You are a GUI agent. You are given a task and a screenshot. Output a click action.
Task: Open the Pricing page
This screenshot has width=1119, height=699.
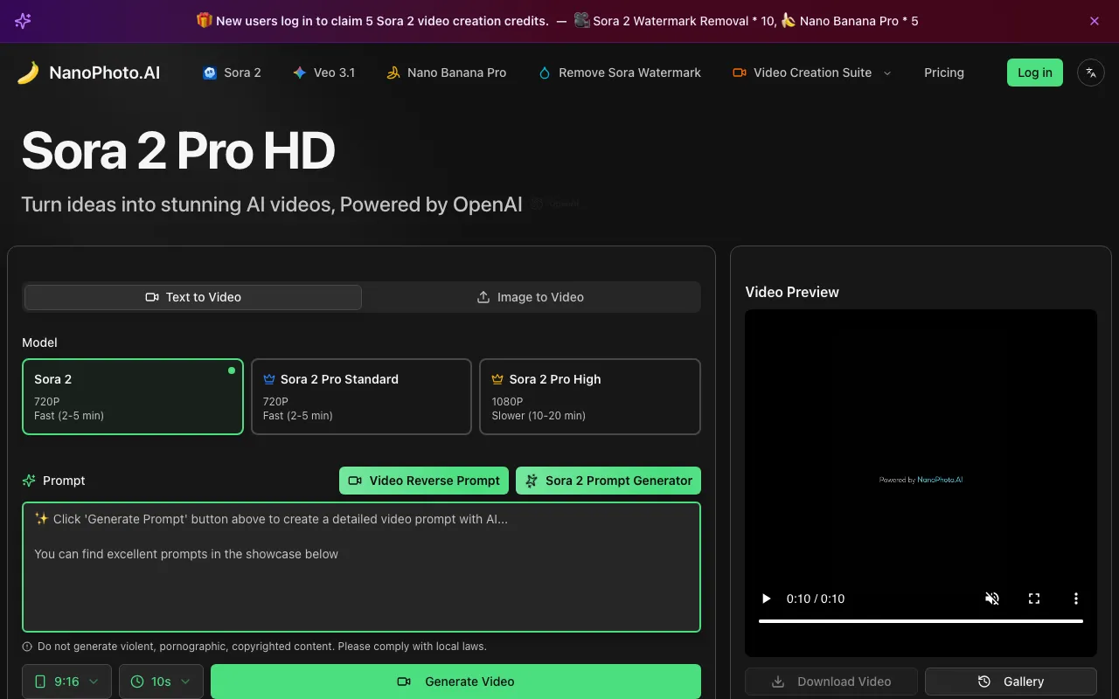click(x=944, y=73)
